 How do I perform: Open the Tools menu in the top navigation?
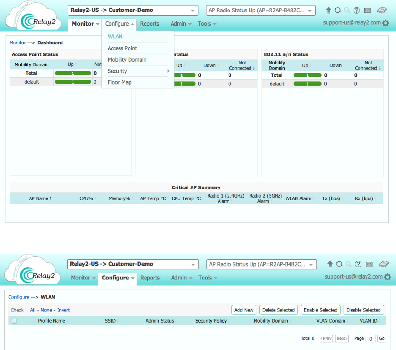coord(207,24)
